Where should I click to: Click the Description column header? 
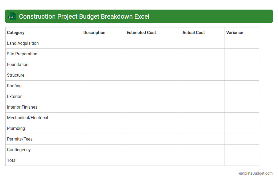click(94, 32)
